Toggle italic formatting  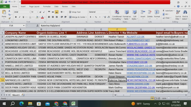click(x=19, y=17)
